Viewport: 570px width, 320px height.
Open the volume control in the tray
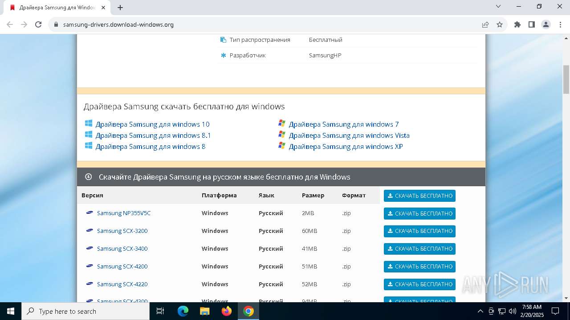pyautogui.click(x=513, y=311)
